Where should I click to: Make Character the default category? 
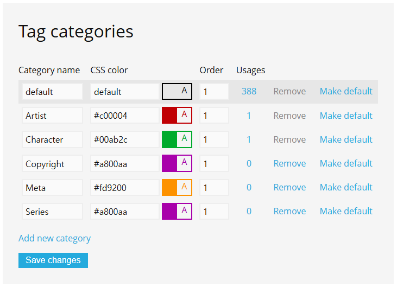tap(346, 139)
